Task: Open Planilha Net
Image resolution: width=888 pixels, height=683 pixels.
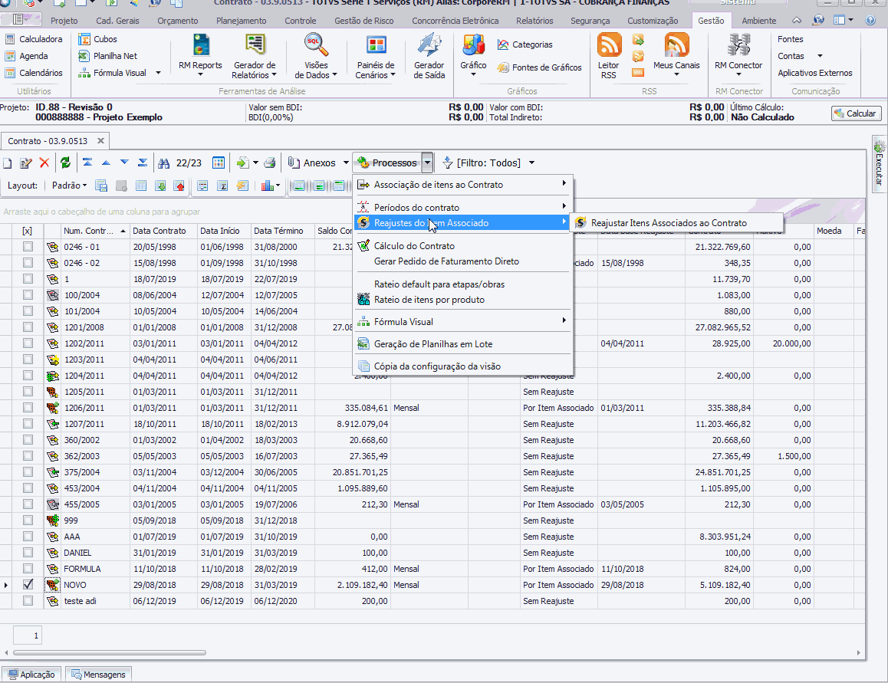Action: (x=107, y=56)
